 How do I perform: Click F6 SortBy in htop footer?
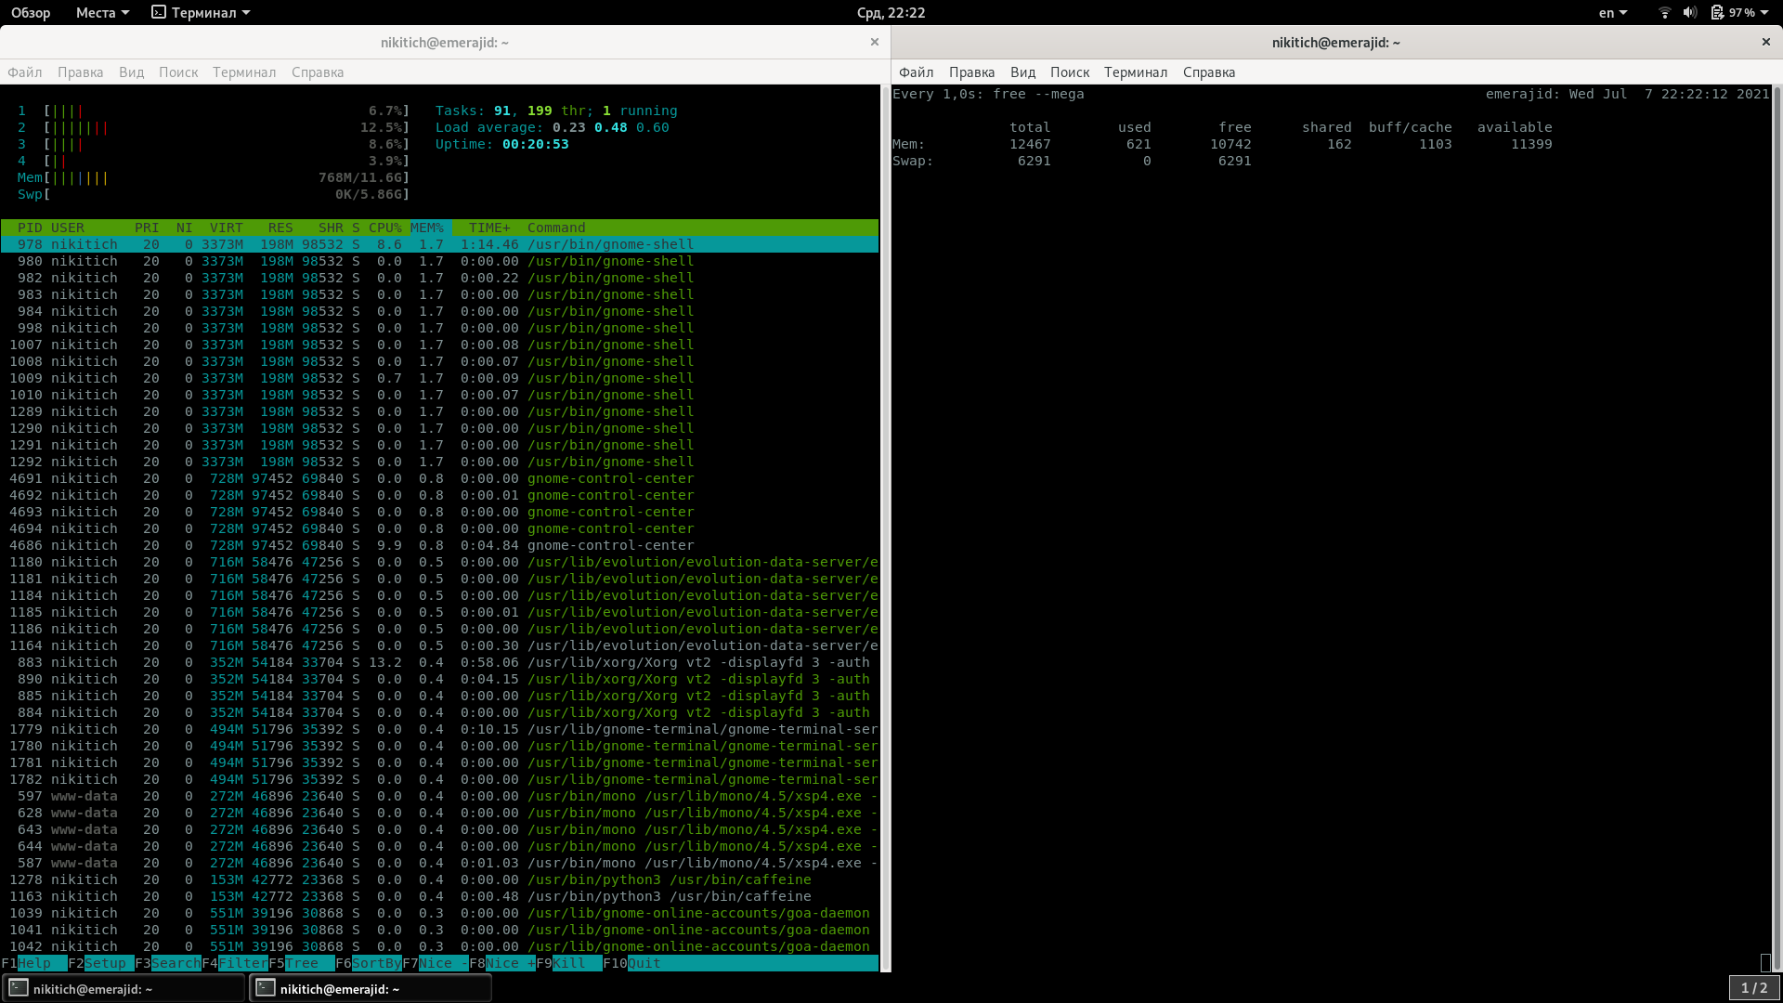click(369, 963)
